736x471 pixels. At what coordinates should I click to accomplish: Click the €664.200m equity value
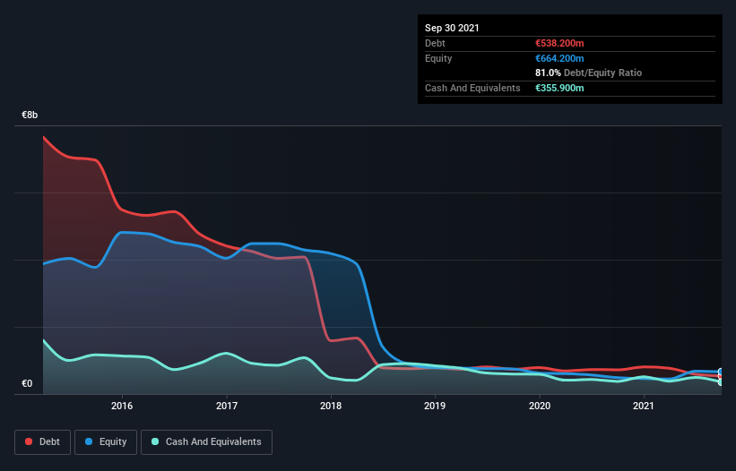(559, 58)
